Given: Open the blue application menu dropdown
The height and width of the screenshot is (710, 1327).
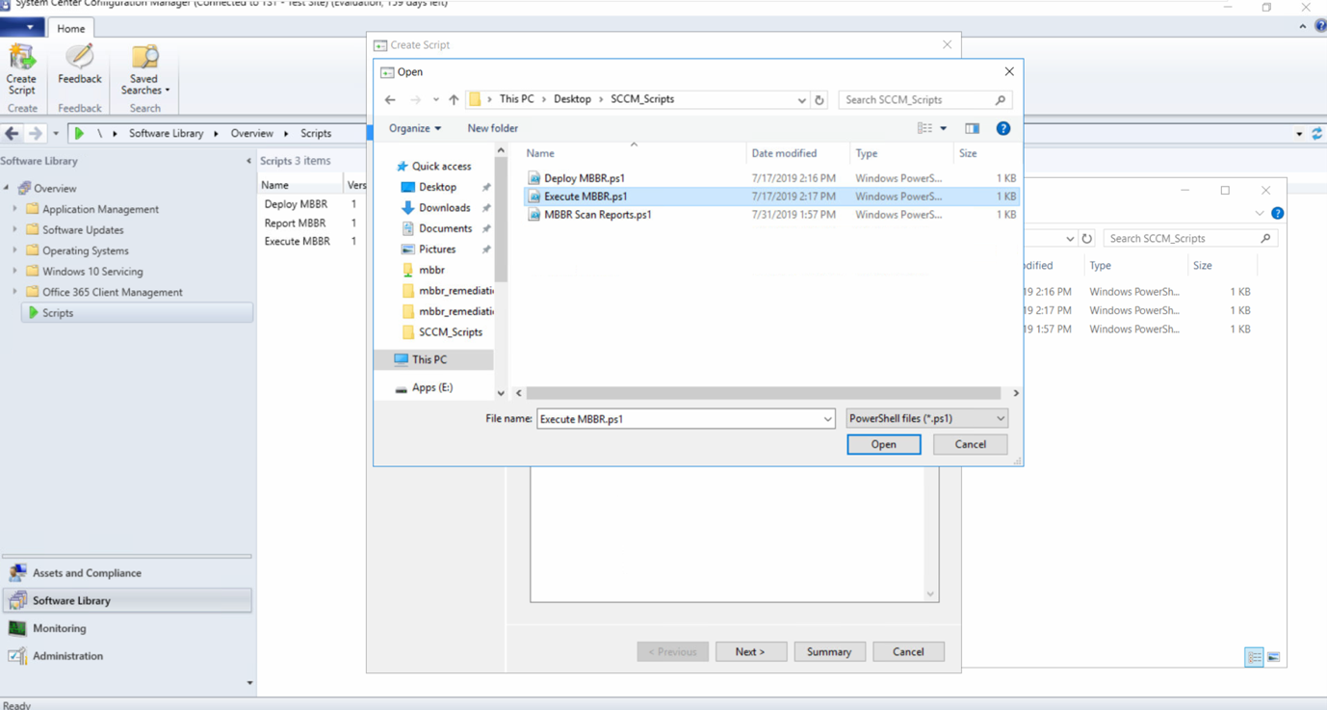Looking at the screenshot, I should click(21, 28).
